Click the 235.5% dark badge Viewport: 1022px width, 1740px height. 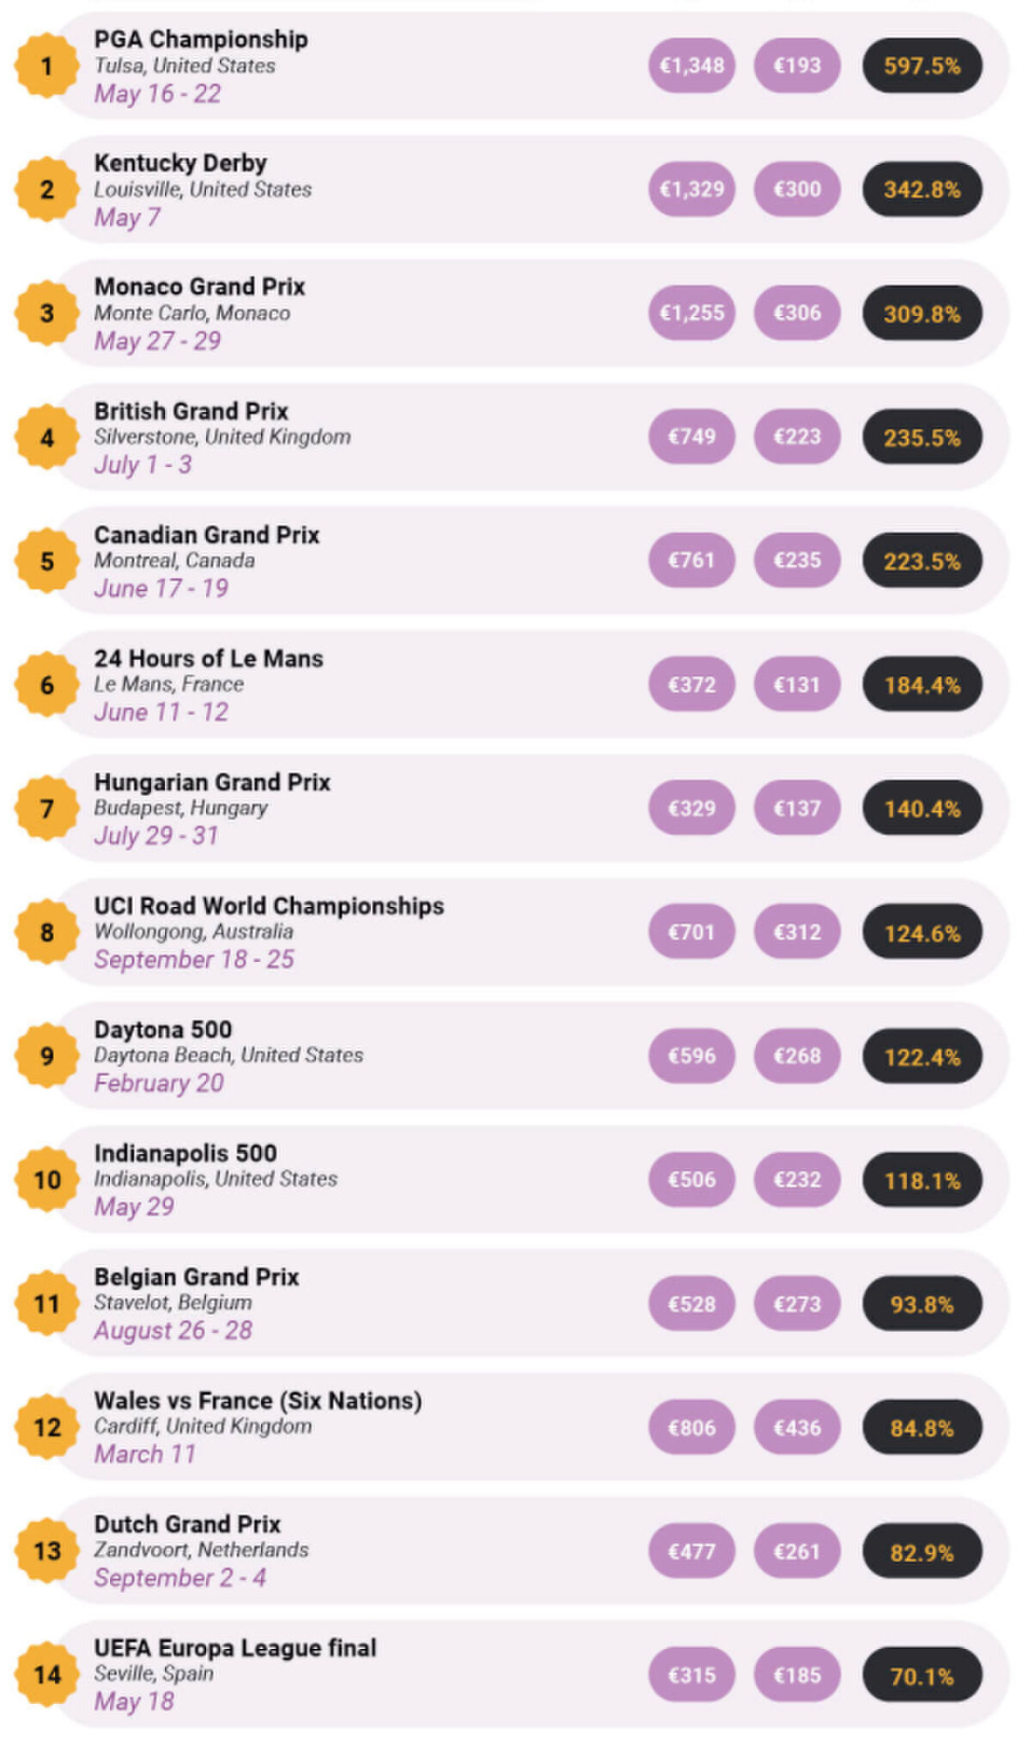click(x=922, y=437)
